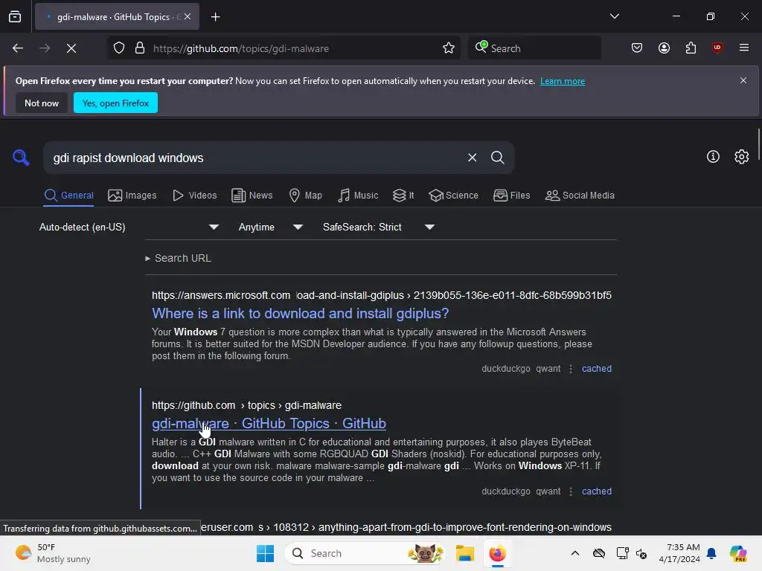762x571 pixels.
Task: Switch to the Files category tab
Action: (512, 196)
